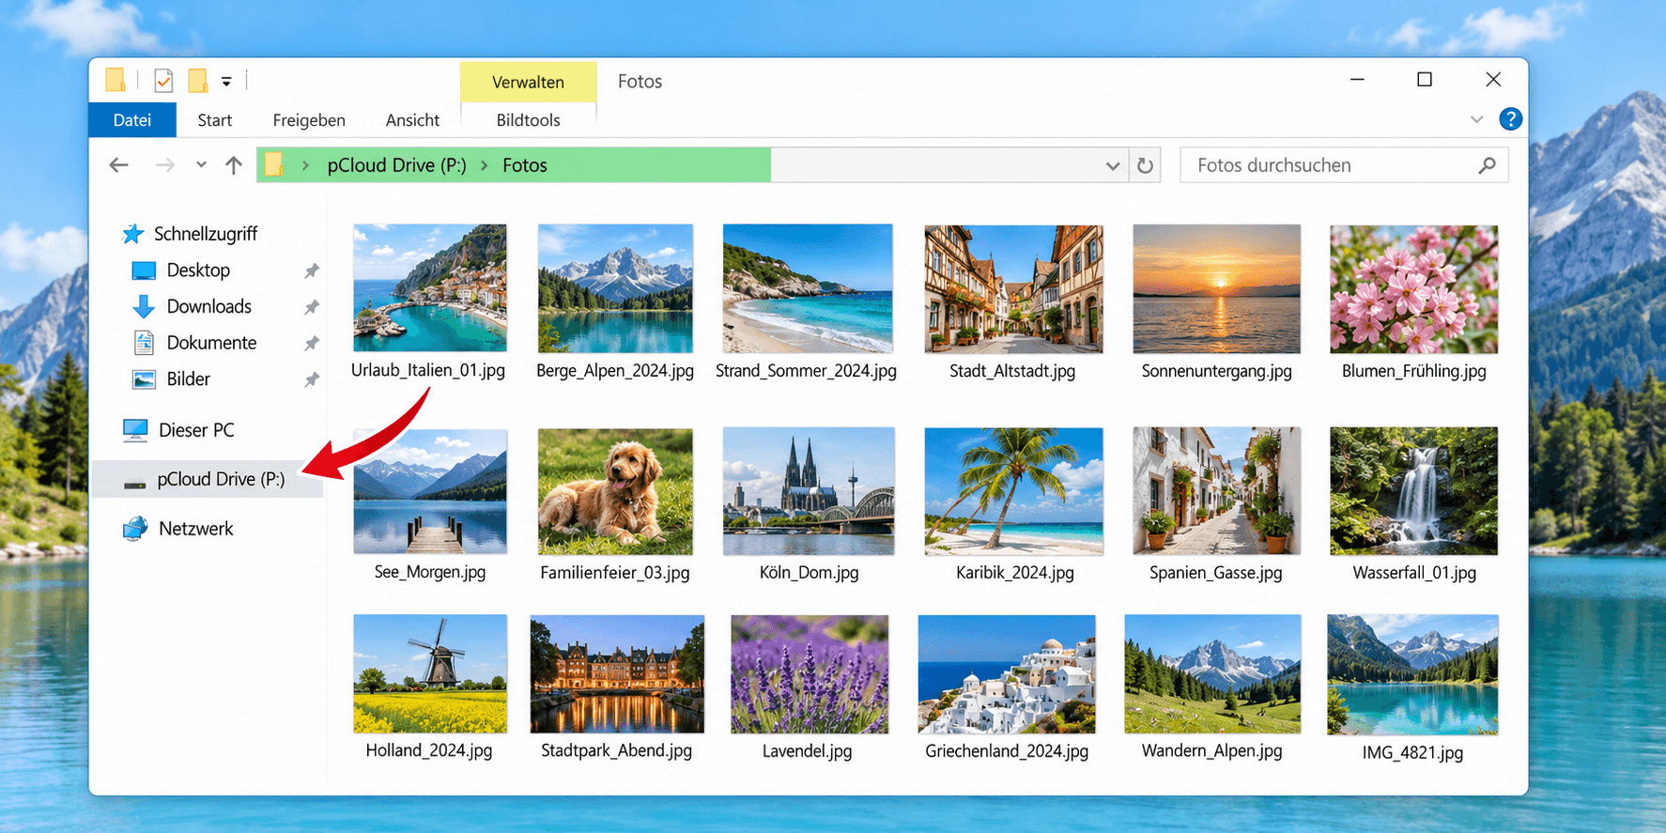Switch to the Ansicht ribbon tab

click(412, 120)
